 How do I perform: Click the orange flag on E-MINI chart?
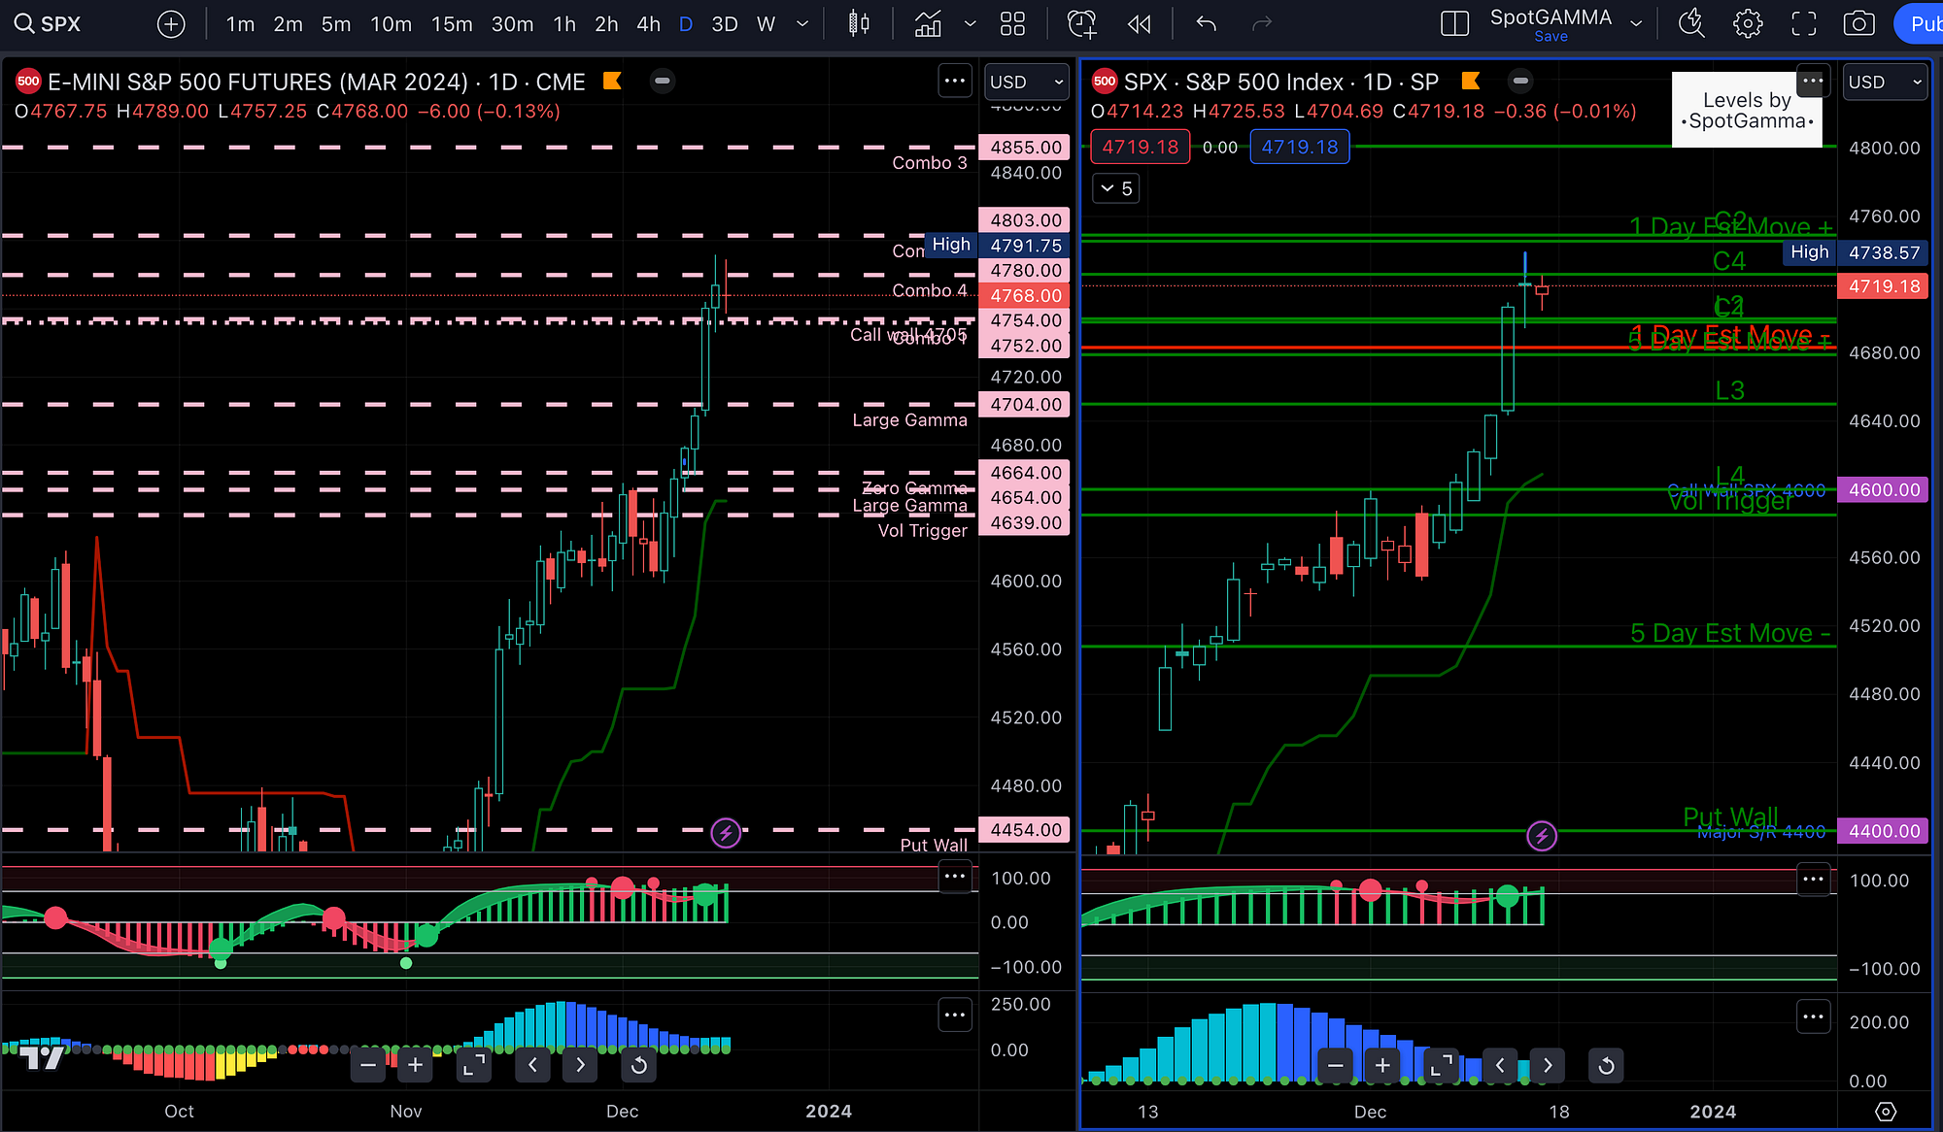pos(612,81)
